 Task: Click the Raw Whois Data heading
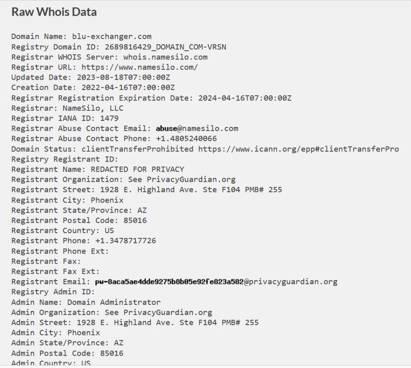54,12
